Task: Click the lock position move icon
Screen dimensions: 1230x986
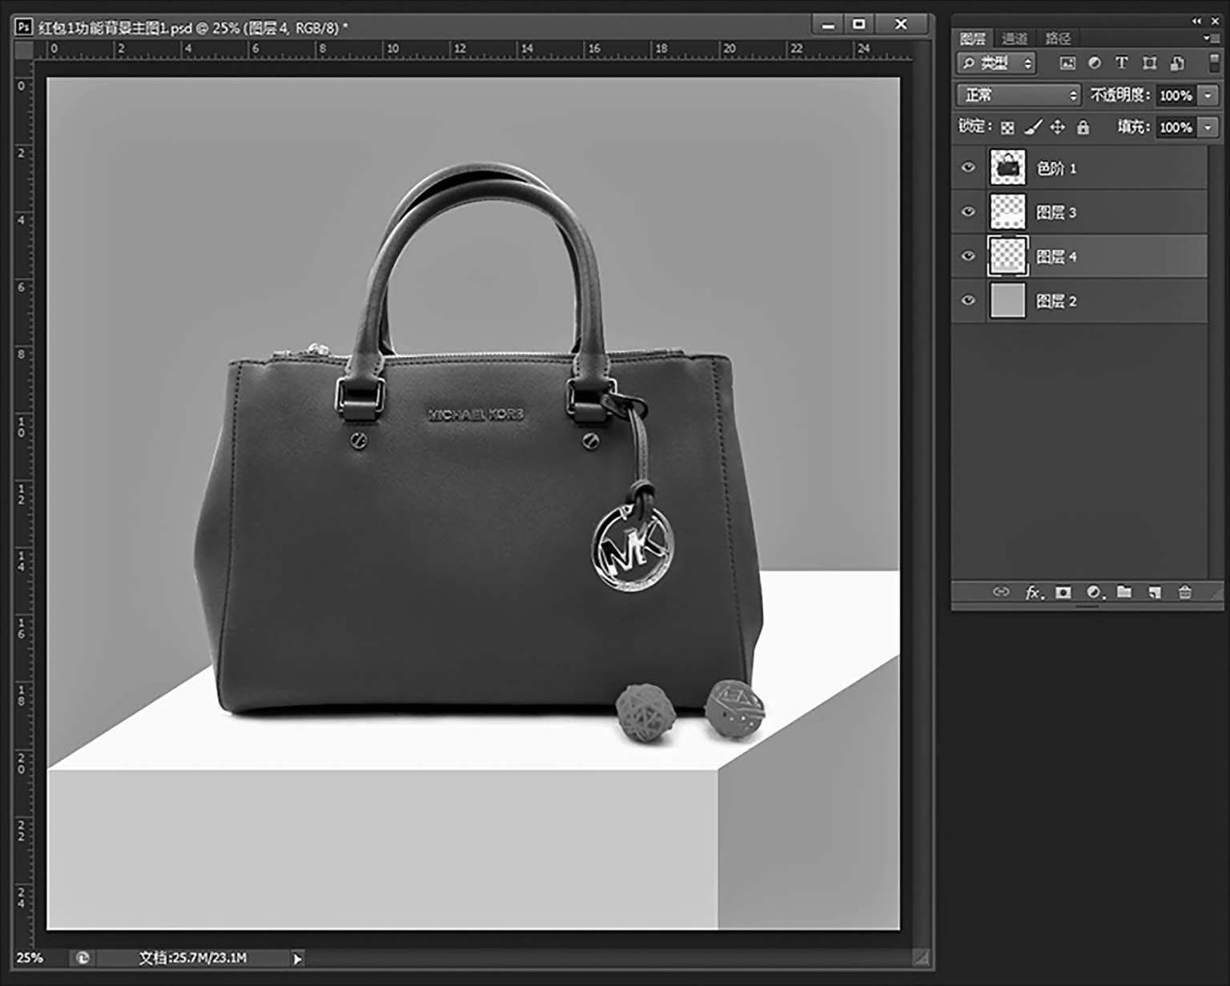Action: click(1058, 127)
